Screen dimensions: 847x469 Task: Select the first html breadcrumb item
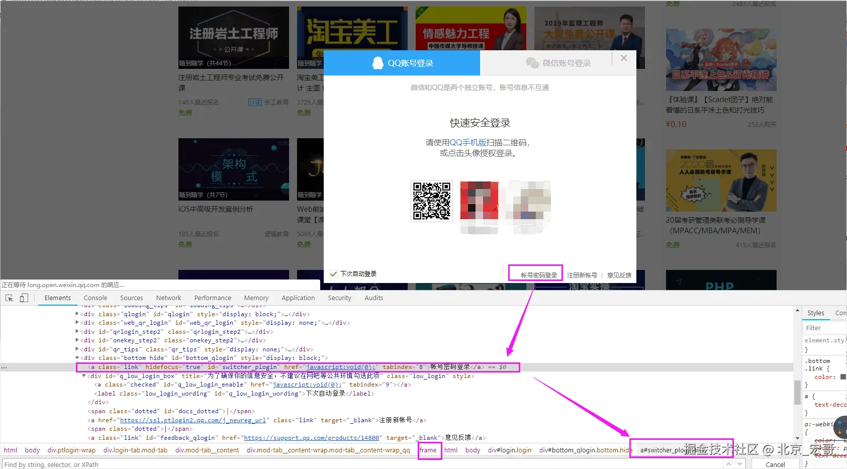(11, 450)
